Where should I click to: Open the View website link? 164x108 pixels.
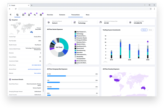37,73
